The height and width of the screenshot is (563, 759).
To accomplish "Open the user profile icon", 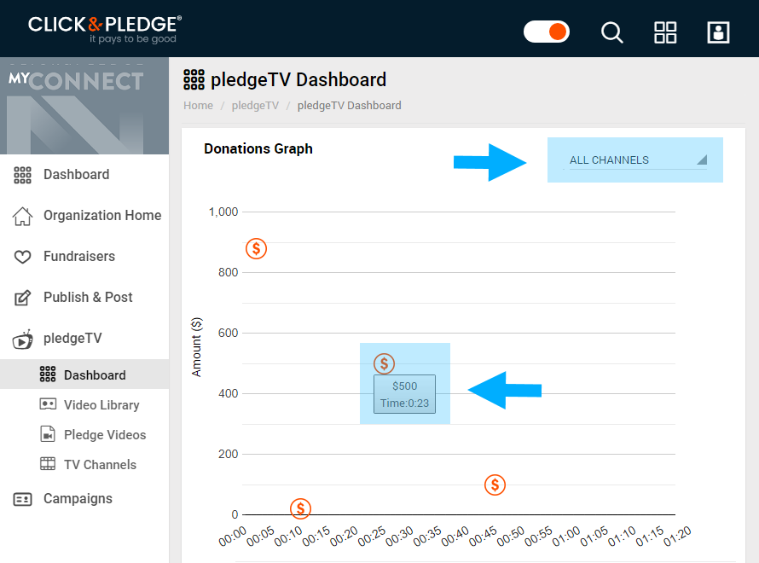I will pos(718,32).
